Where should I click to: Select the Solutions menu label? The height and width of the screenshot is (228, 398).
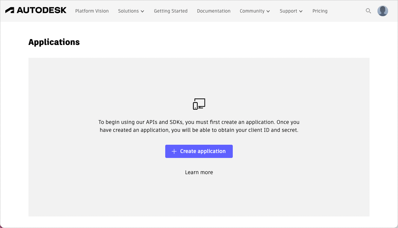(x=128, y=11)
